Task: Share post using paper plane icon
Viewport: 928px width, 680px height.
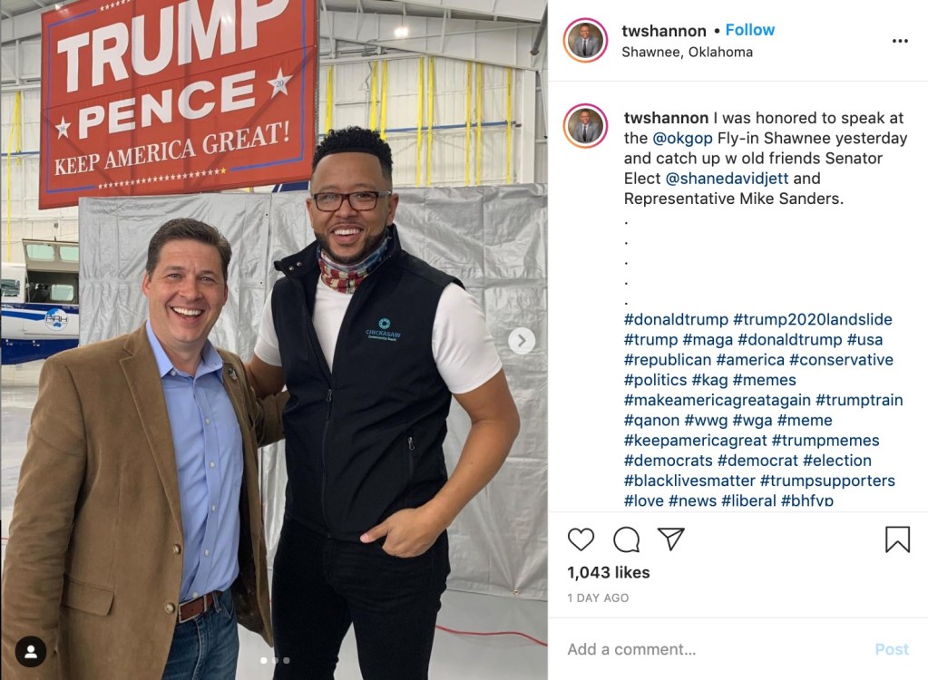Action: point(671,539)
